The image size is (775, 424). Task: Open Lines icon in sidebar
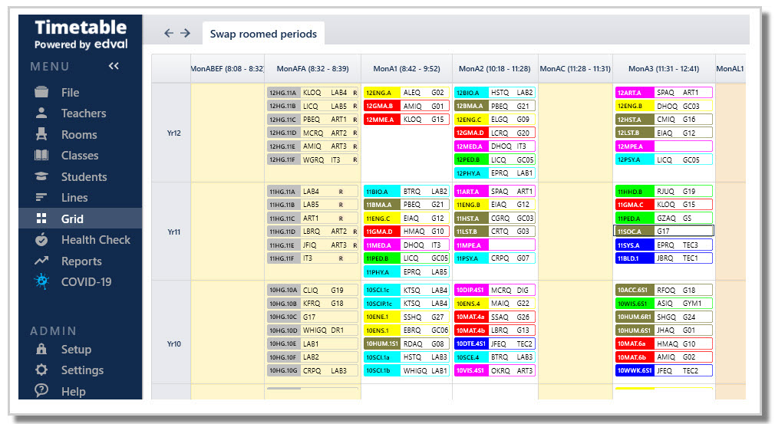(x=41, y=198)
